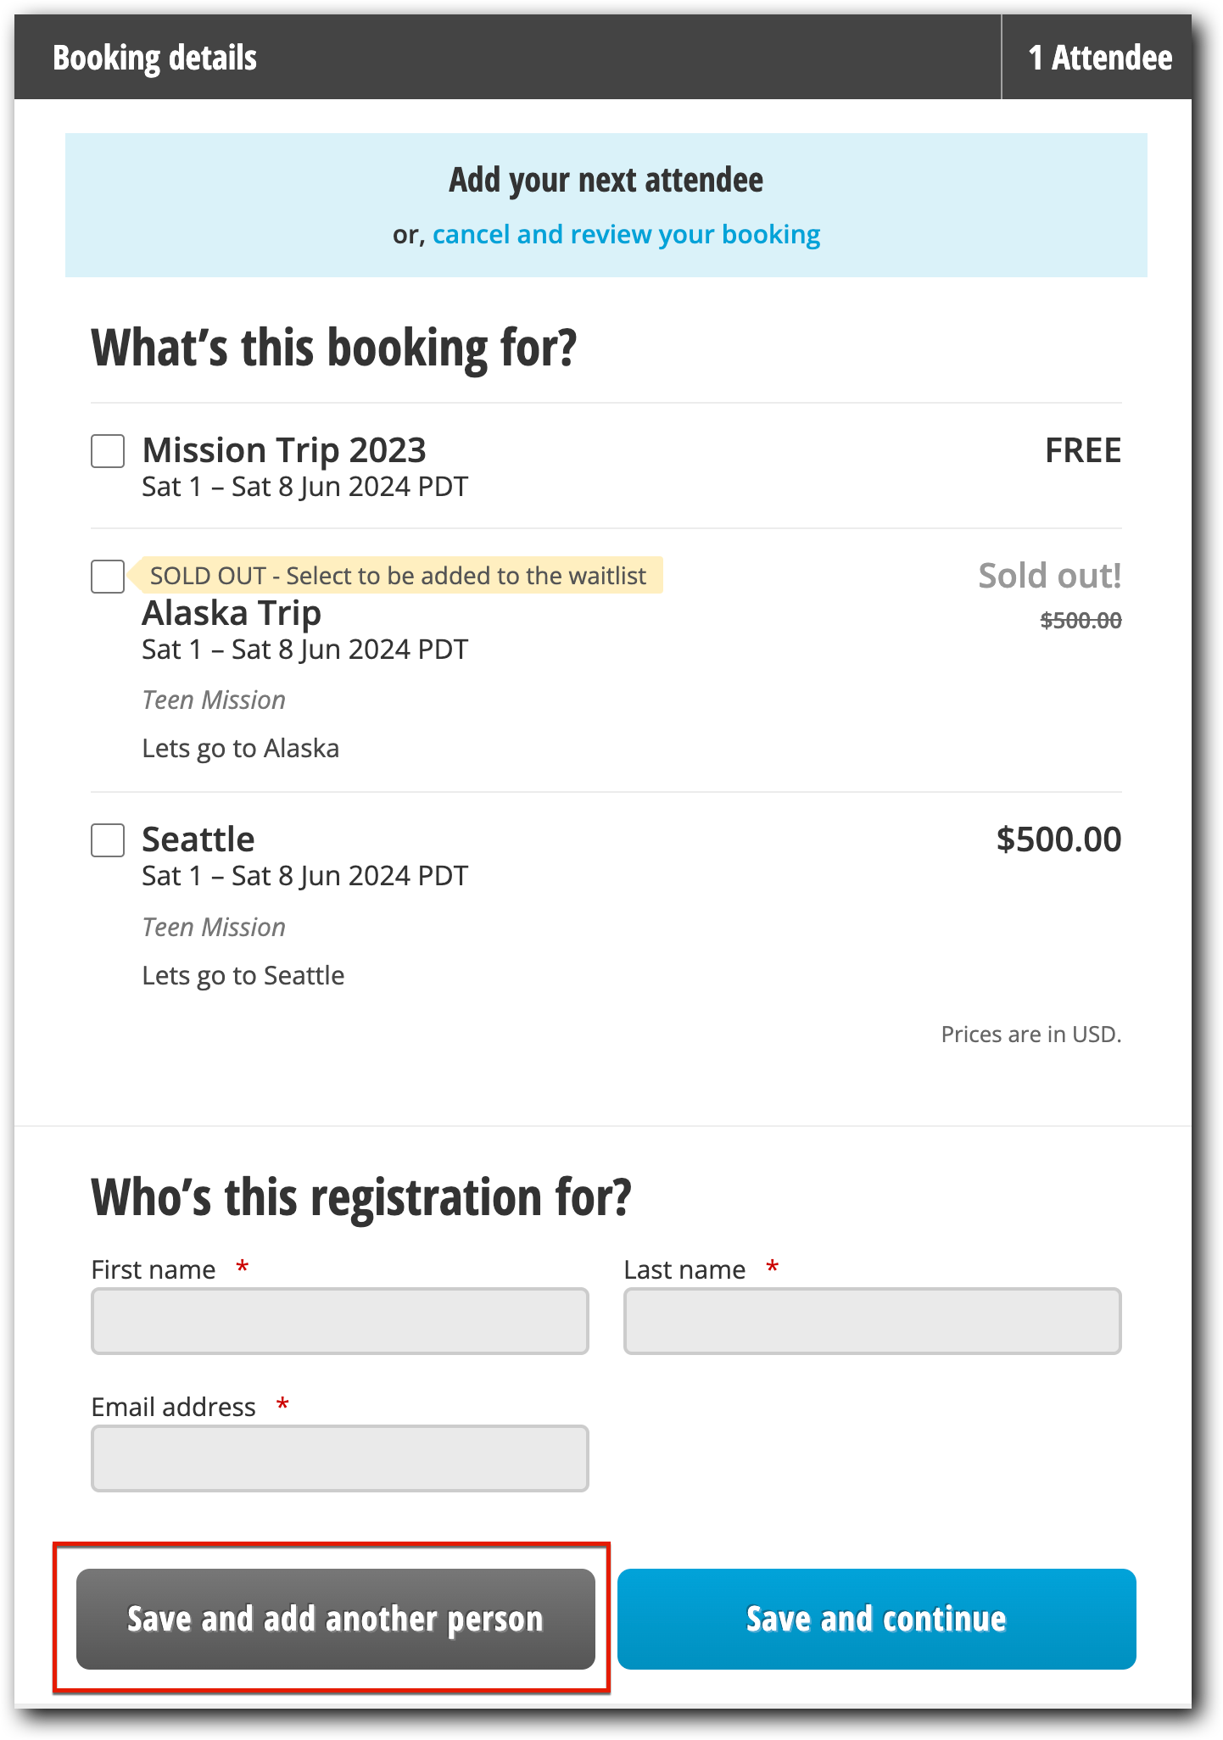Click Save and add another person
The image size is (1223, 1740).
click(334, 1620)
